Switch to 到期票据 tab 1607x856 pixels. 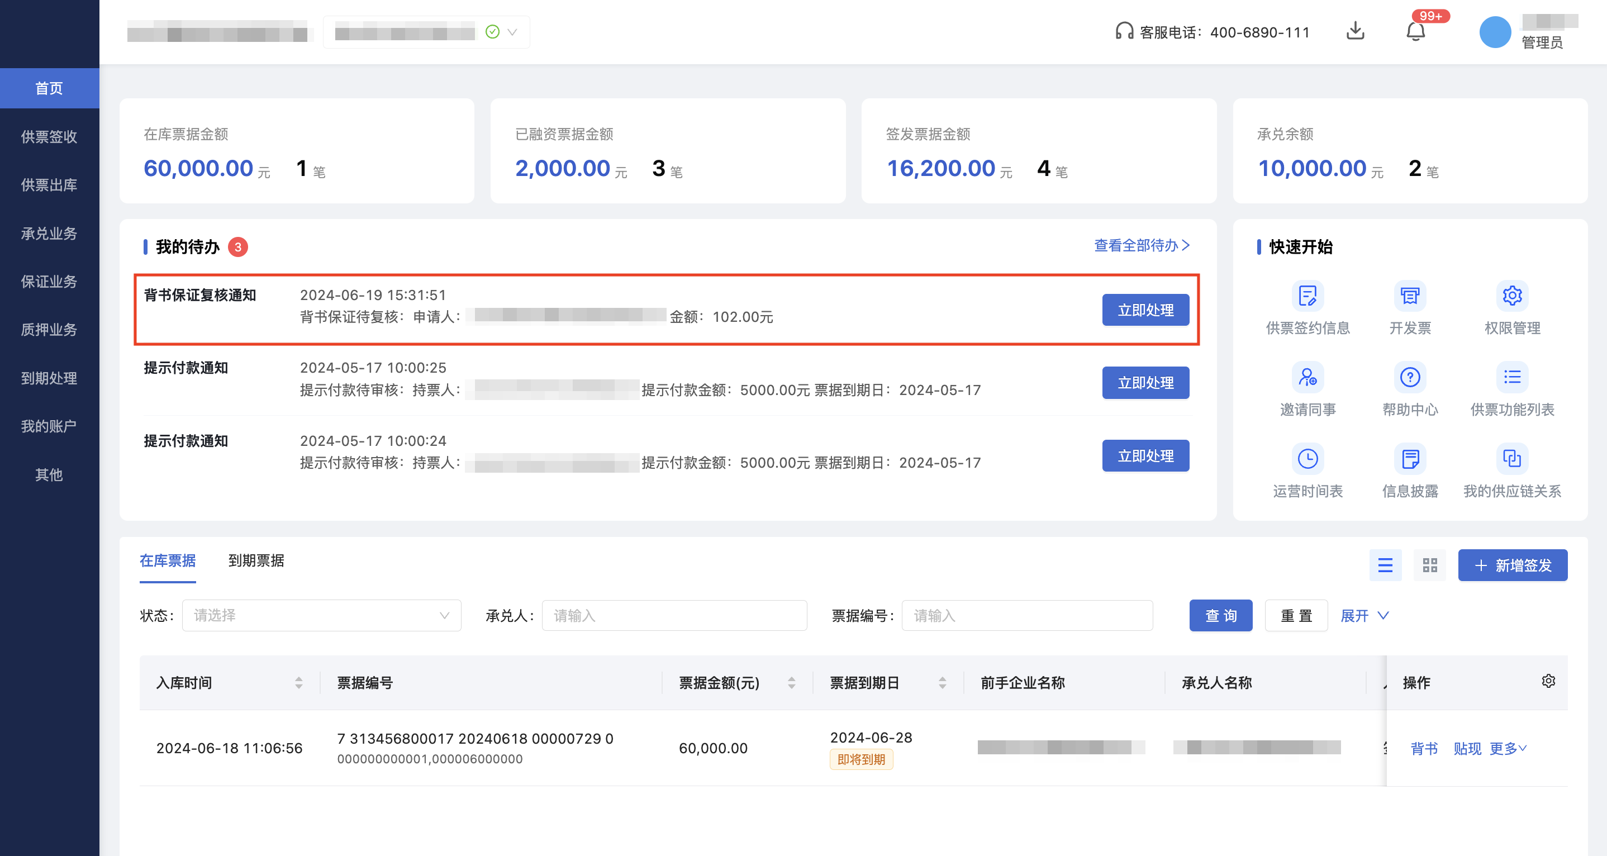[x=256, y=560]
